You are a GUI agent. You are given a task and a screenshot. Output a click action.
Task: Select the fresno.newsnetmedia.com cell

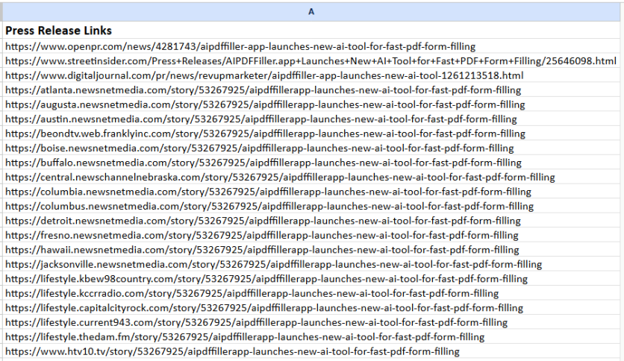pyautogui.click(x=311, y=235)
